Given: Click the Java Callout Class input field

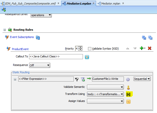Looking at the screenshot, I should 56,56.
